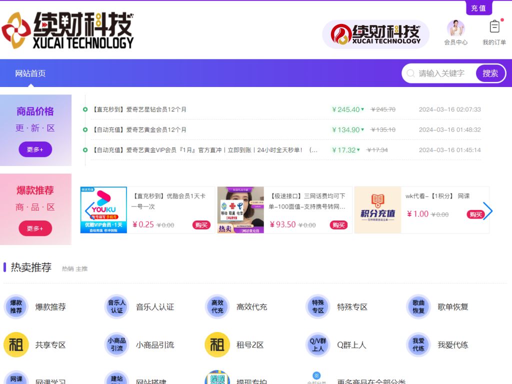Expand 商品价格 section with 更多+ button
The height and width of the screenshot is (384, 512).
click(35, 149)
